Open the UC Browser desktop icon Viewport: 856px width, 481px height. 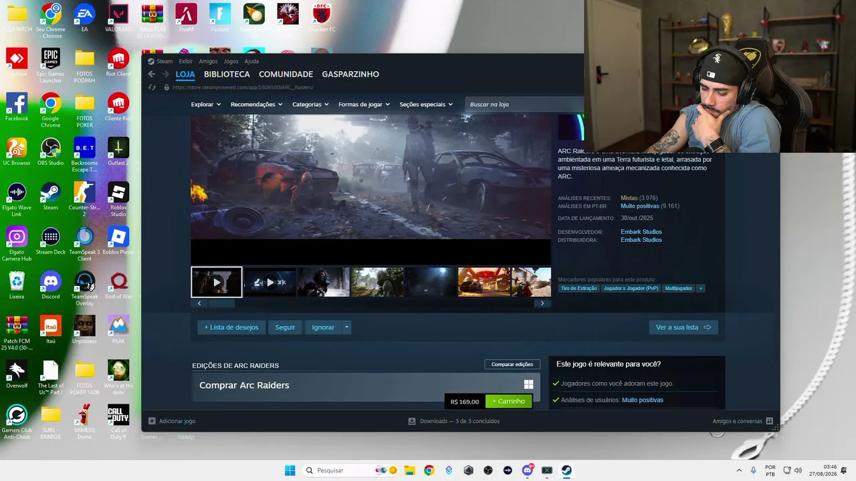(x=17, y=152)
